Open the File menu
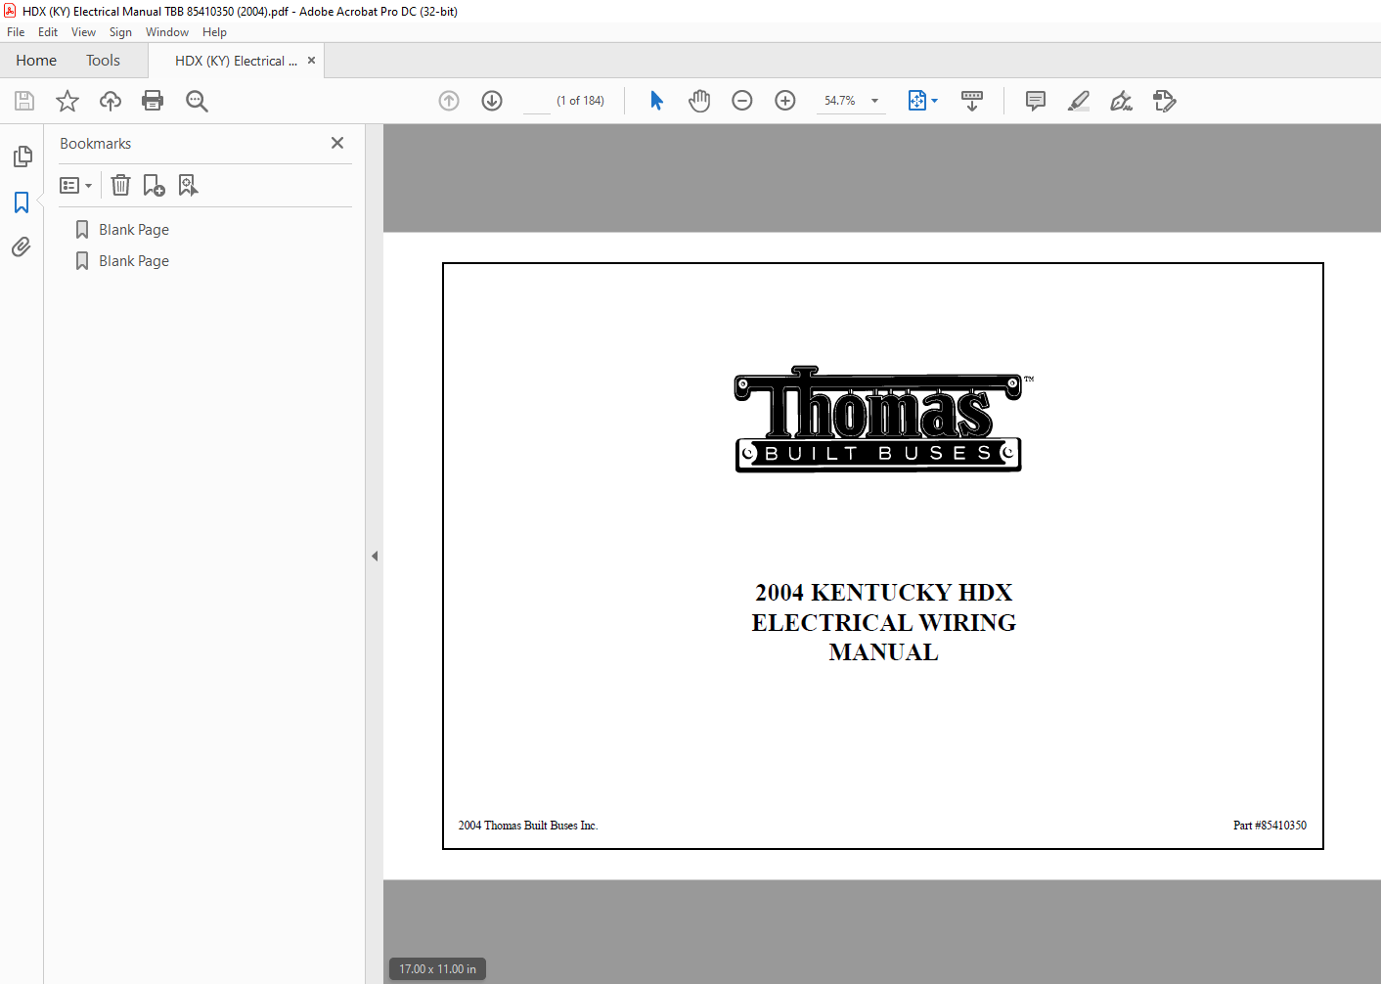1381x984 pixels. point(16,32)
